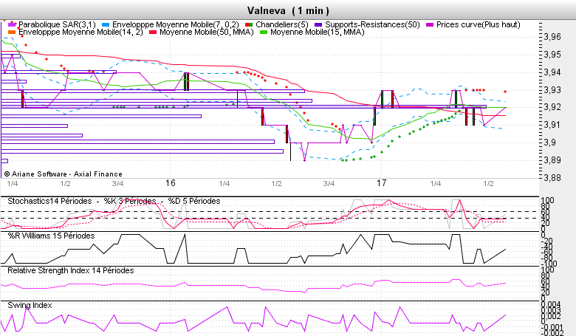Click the 3,94 price axis label
576x336 pixels.
point(552,72)
